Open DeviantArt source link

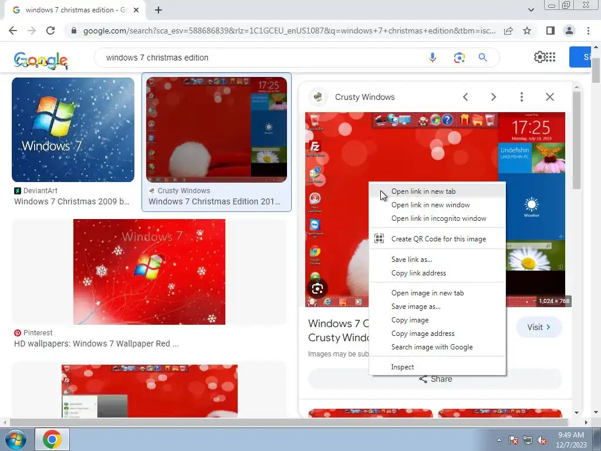[x=36, y=191]
